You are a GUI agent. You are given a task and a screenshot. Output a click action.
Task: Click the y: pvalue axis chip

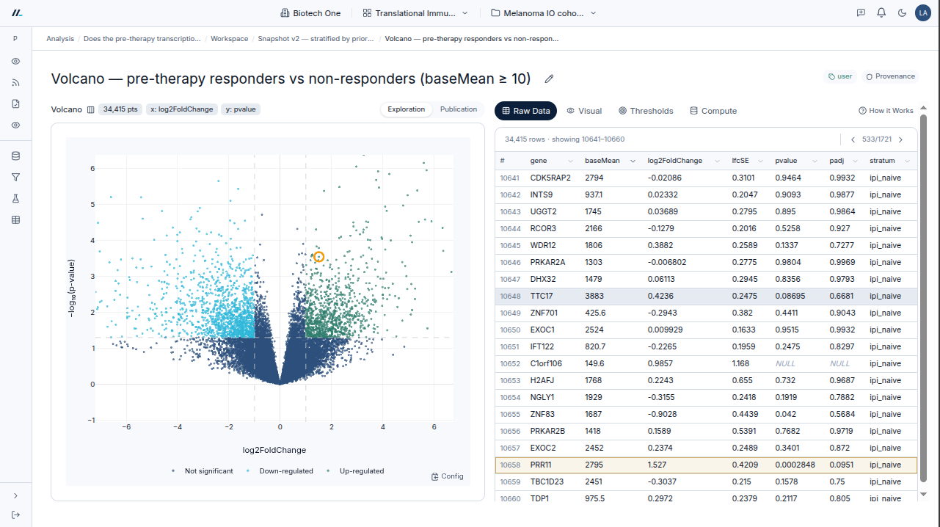(x=241, y=109)
